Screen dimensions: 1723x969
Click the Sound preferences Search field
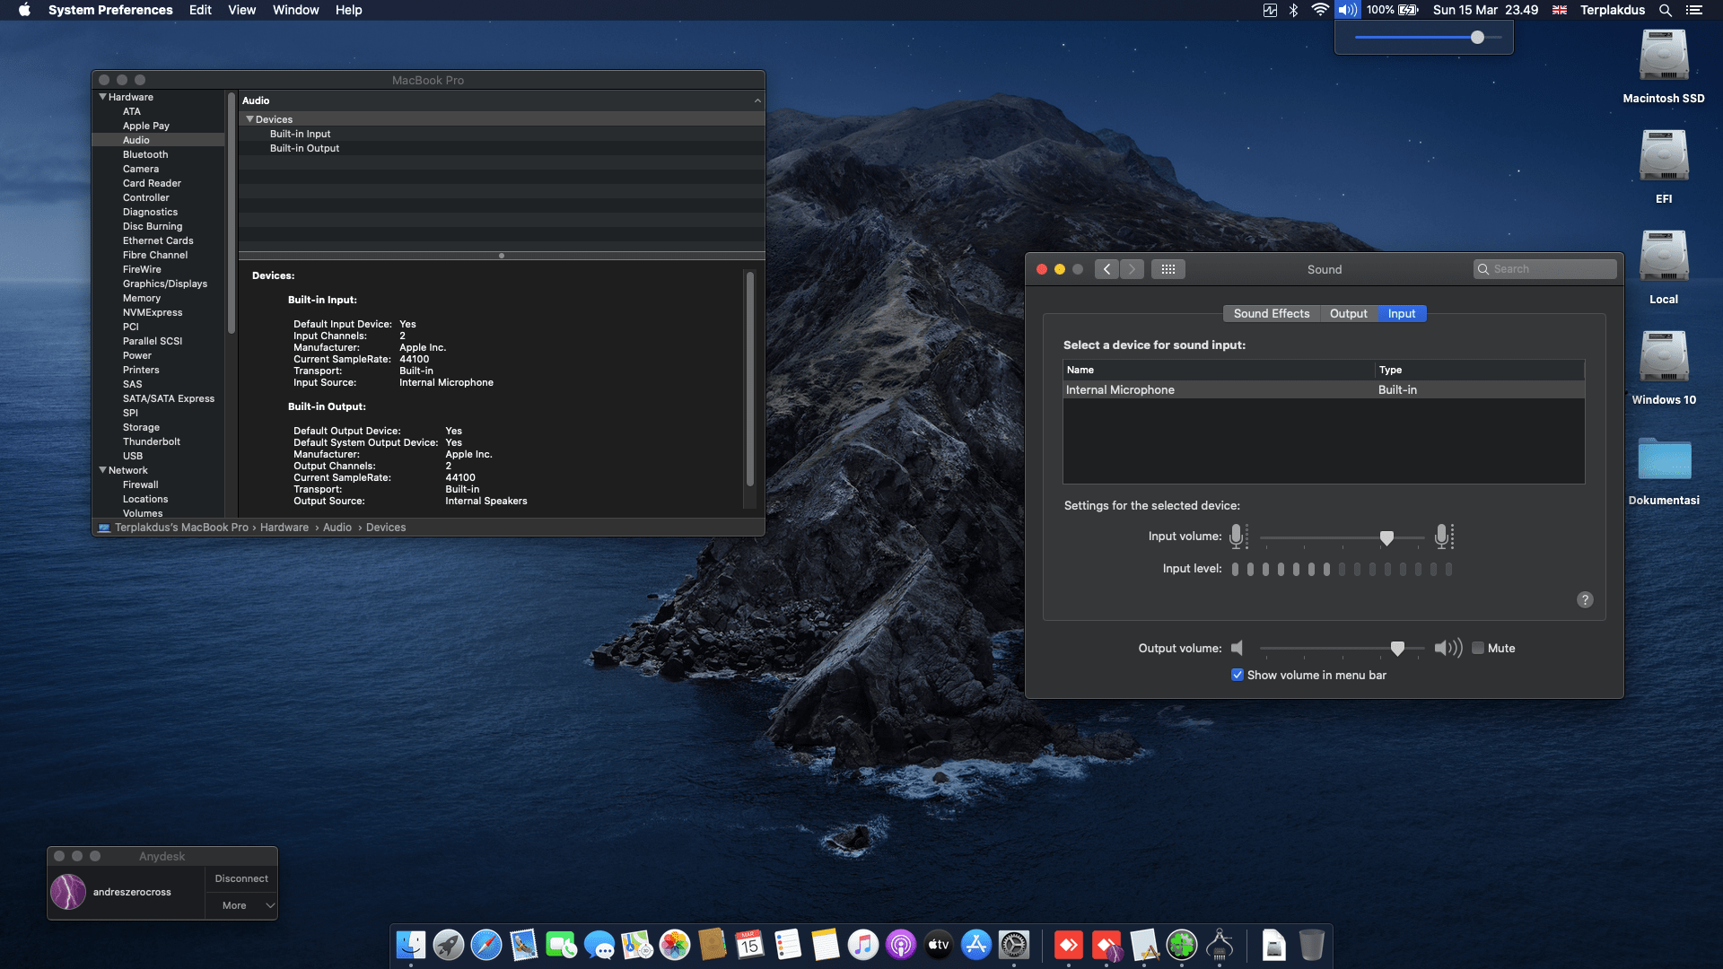(x=1544, y=269)
